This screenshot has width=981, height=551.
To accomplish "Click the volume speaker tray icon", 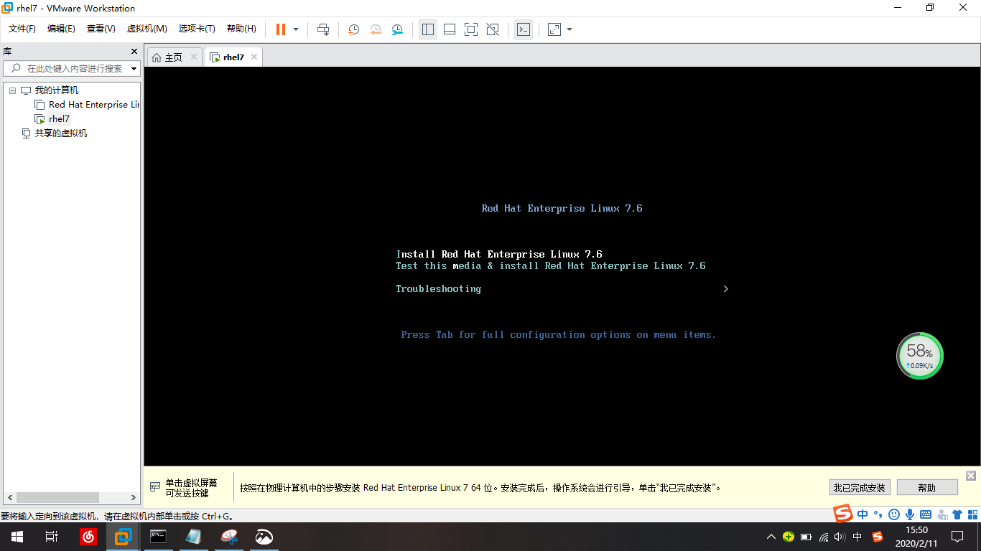I will (x=840, y=537).
